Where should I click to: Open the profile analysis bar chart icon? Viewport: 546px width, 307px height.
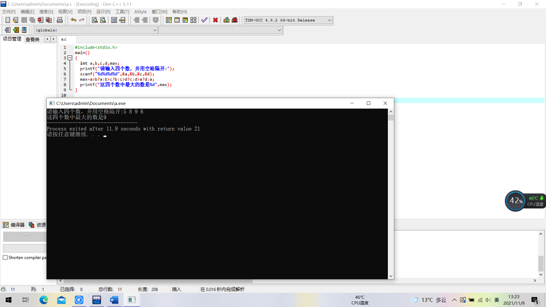(x=226, y=20)
